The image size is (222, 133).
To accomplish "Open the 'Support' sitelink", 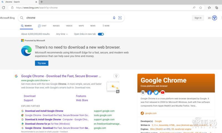I will click(28, 100).
